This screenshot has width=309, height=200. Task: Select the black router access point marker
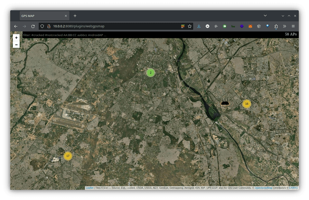click(225, 102)
